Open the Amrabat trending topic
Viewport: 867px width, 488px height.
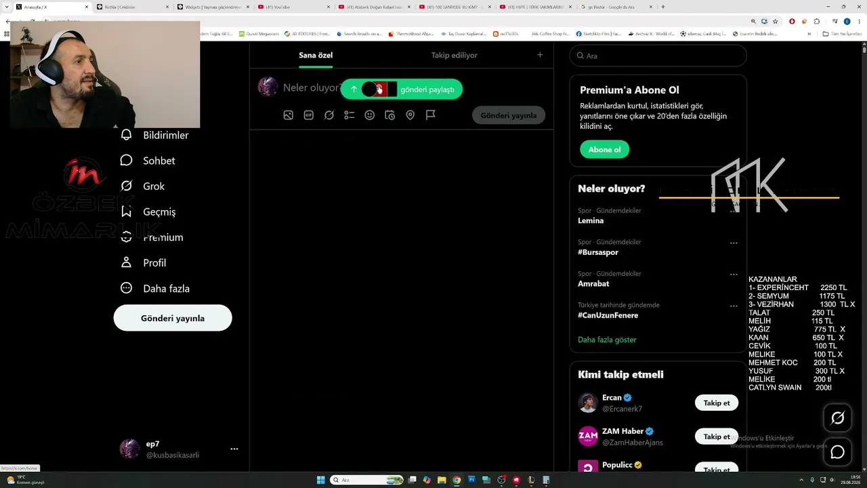coord(593,284)
